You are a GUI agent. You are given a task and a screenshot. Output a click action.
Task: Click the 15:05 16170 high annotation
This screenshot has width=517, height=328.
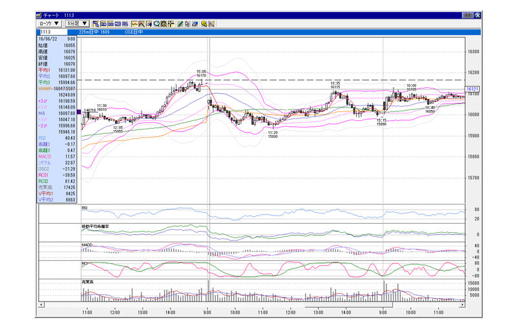(x=201, y=74)
